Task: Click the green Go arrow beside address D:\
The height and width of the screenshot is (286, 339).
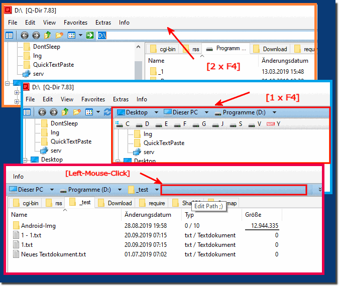Action: point(90,35)
